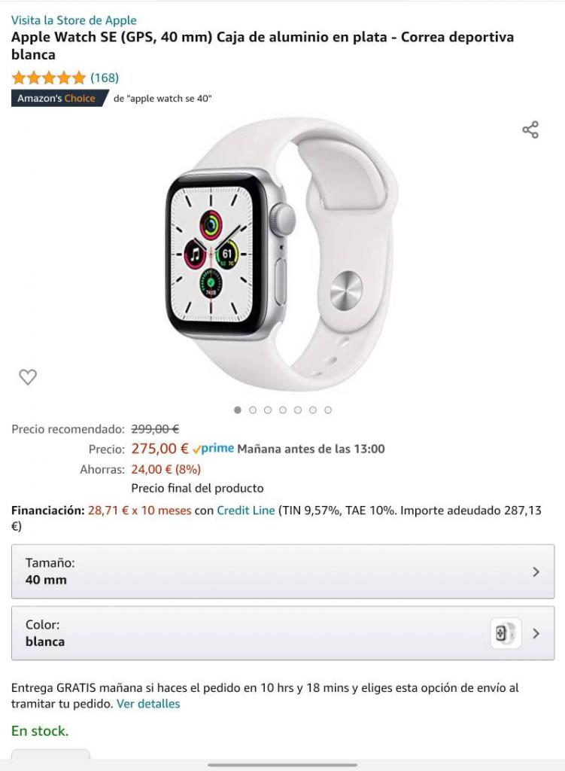This screenshot has width=565, height=771.
Task: Show the last product image dot
Action: (328, 410)
